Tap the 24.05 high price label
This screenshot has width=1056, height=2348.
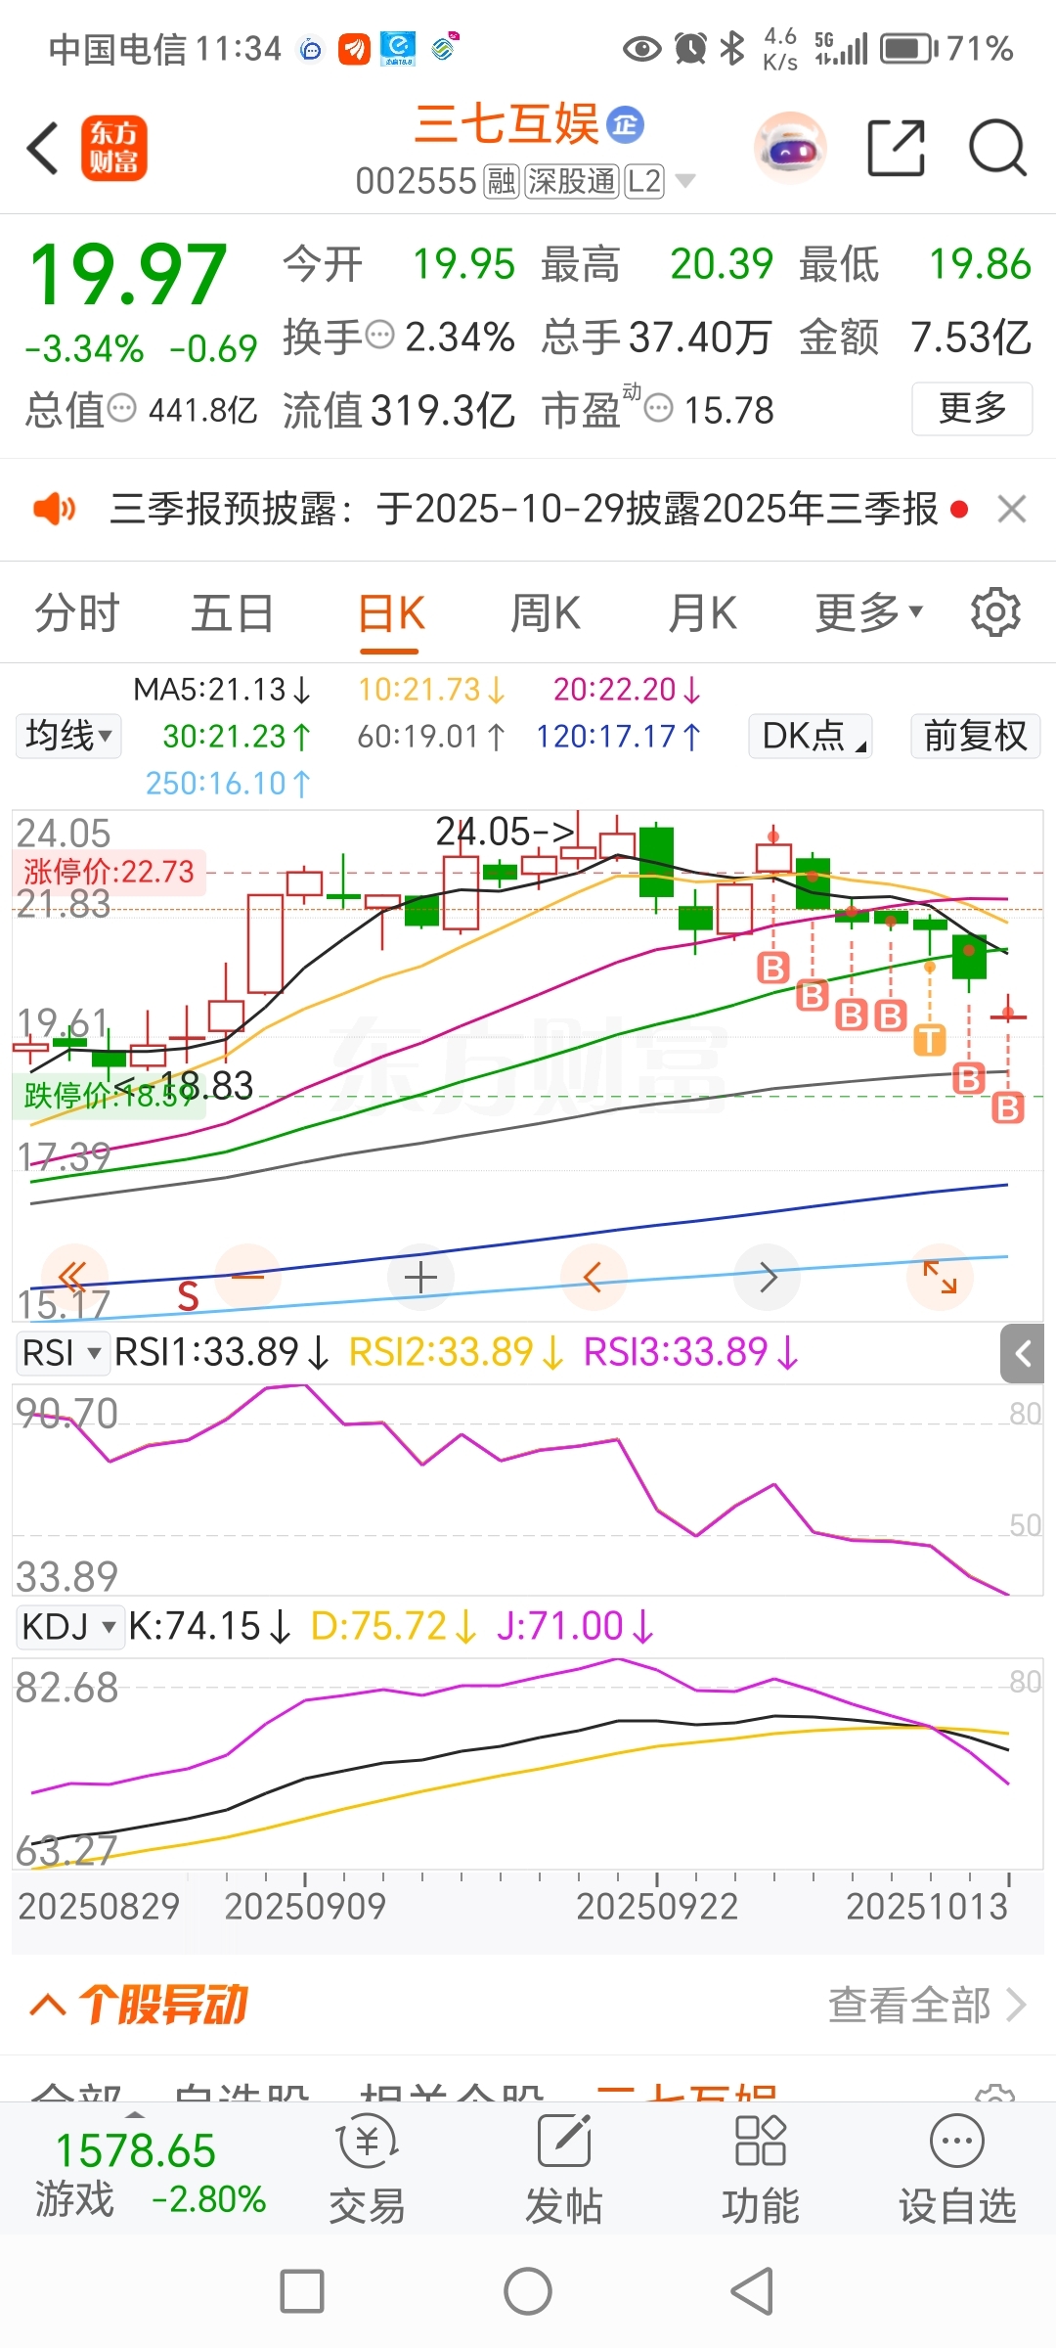[x=505, y=833]
